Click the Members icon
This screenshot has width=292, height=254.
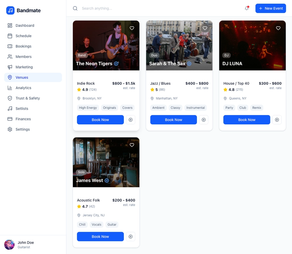pyautogui.click(x=10, y=57)
